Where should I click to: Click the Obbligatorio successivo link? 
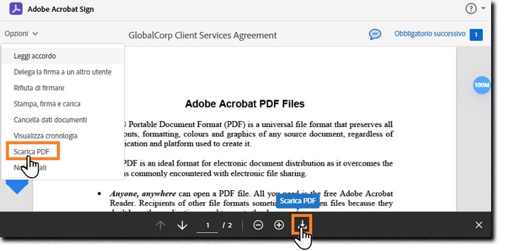tap(430, 34)
